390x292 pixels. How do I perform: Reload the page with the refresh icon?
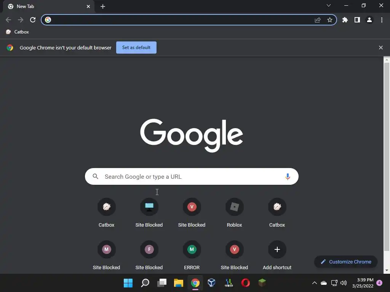[x=33, y=20]
